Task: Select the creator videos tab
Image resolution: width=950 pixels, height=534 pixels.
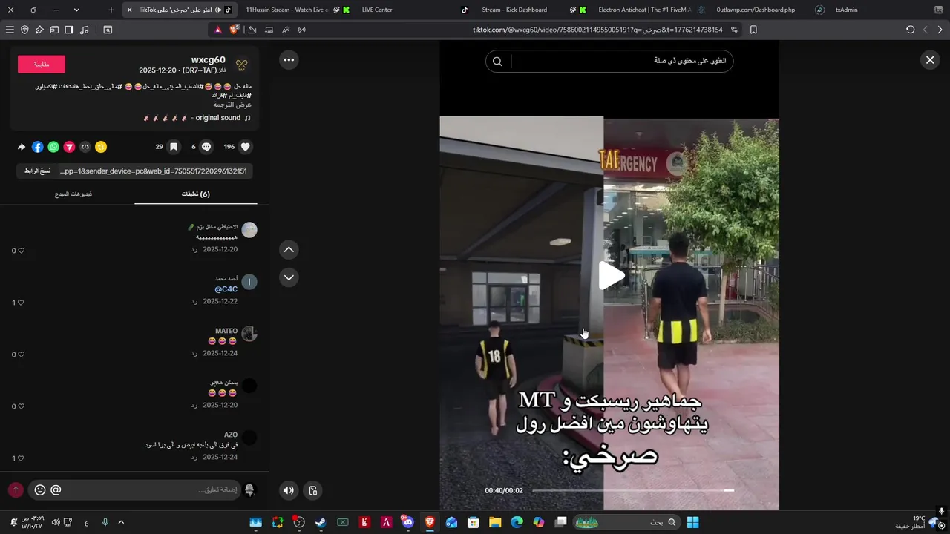Action: tap(73, 194)
